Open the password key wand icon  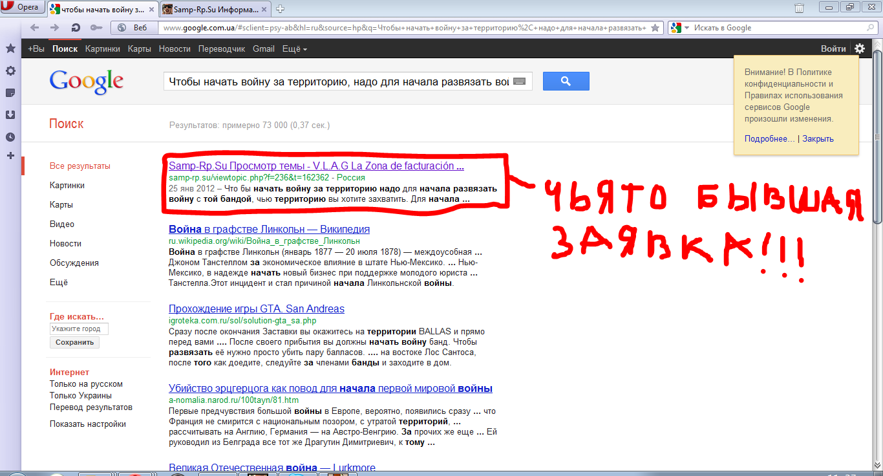(x=96, y=28)
